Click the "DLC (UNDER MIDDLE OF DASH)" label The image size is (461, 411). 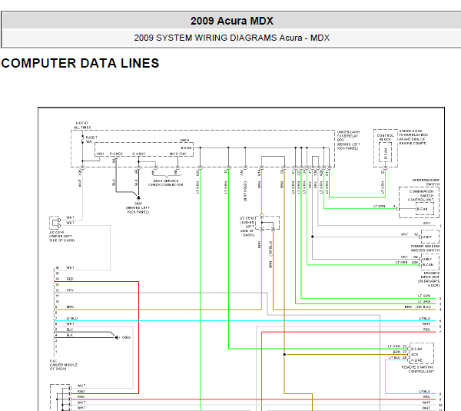coord(64,365)
